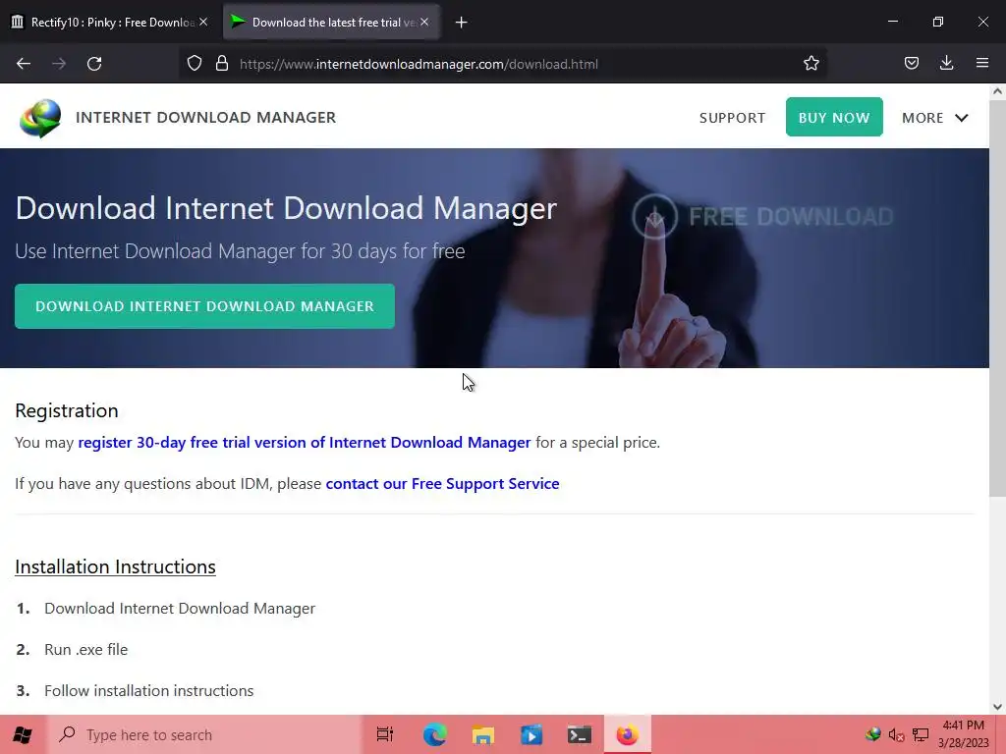This screenshot has height=754, width=1006.
Task: Open the terminal taskbar icon
Action: click(580, 734)
